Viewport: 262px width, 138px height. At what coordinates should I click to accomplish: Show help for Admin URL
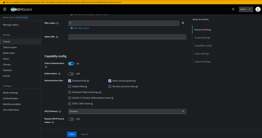57,37
